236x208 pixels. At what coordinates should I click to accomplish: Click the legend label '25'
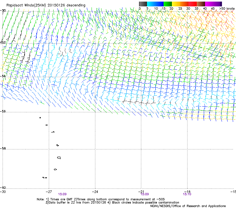180,8
